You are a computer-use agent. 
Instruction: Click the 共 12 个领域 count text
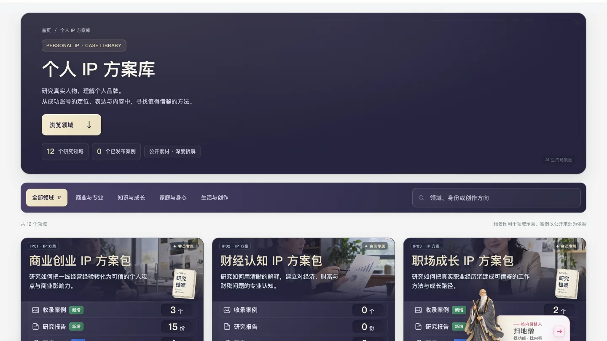click(34, 224)
